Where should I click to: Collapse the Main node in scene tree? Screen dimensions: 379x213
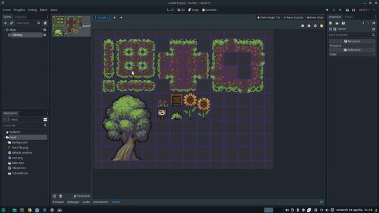click(4, 30)
